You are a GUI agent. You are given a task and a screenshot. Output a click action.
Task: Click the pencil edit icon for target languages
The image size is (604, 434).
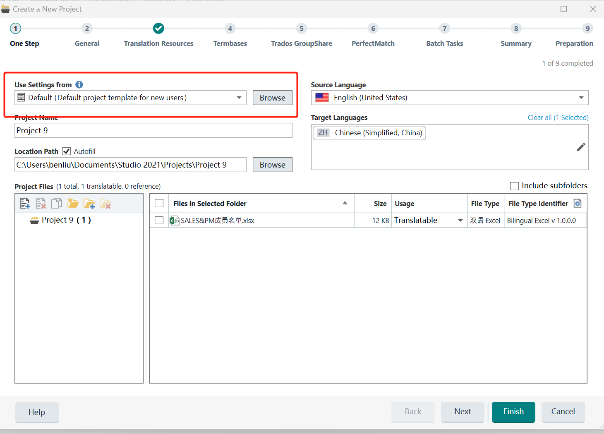(x=581, y=147)
